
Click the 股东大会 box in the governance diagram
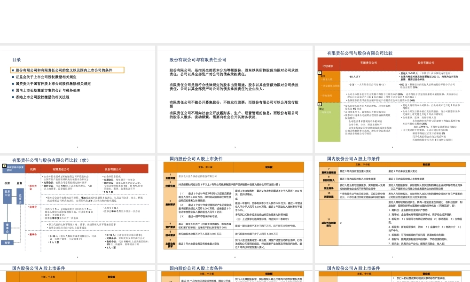[7, 194]
